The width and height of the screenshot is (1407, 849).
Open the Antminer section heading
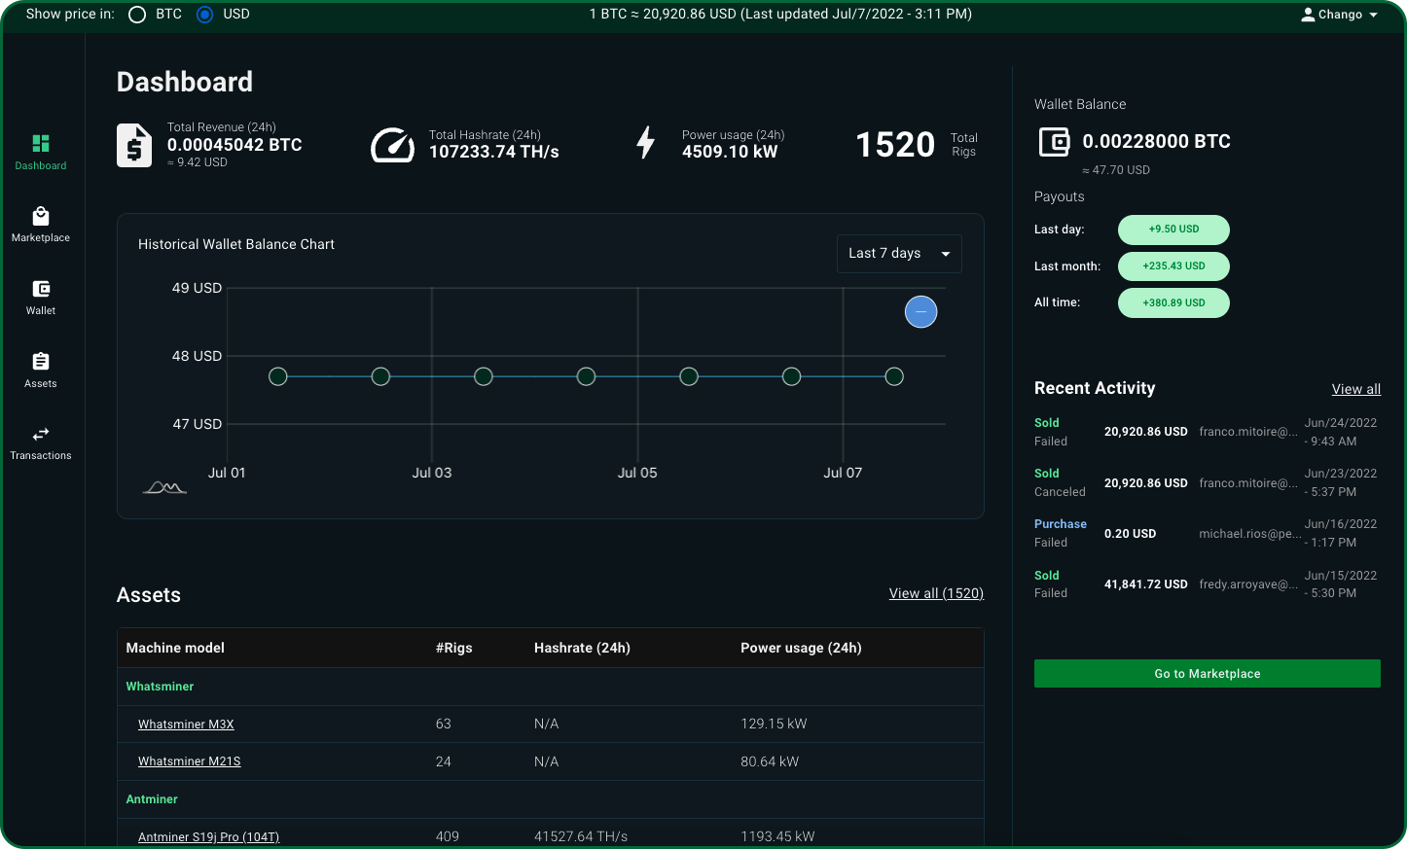tap(152, 798)
